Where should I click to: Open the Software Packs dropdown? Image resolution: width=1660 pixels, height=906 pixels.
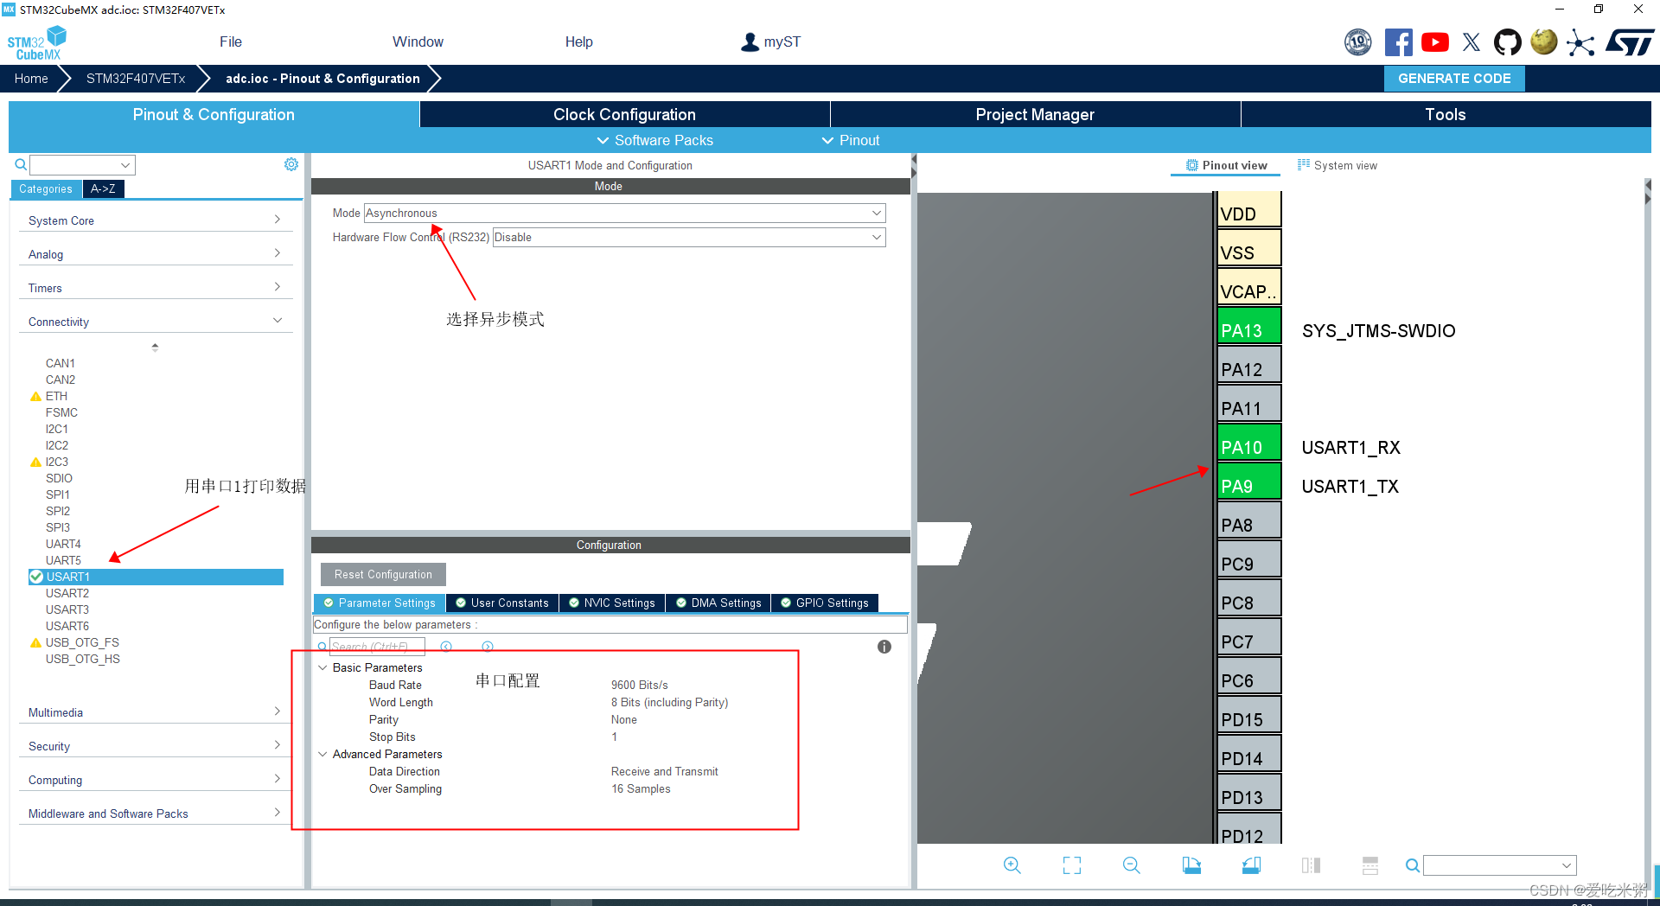point(654,140)
